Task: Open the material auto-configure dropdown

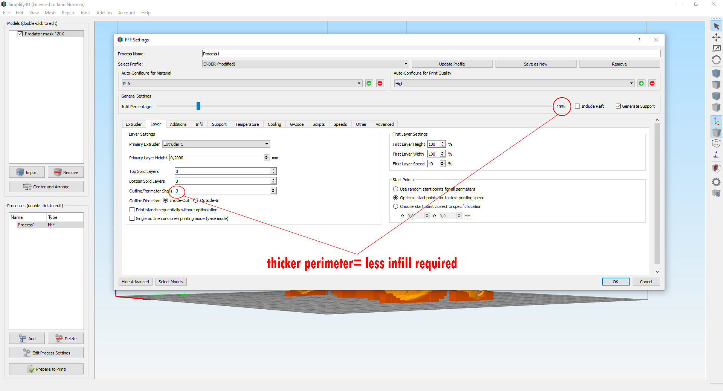Action: [242, 84]
